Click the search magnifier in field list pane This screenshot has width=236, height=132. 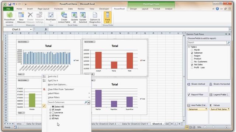pos(229,43)
